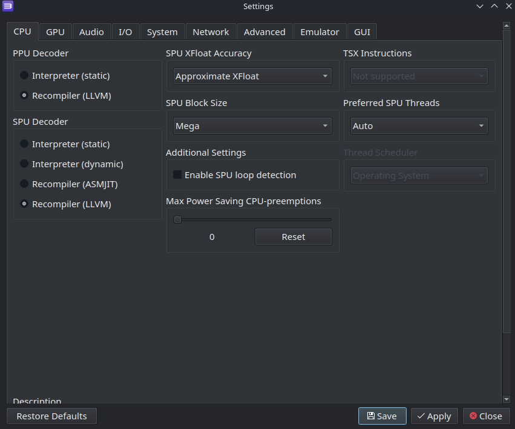
Task: Select the I/O tab
Action: coord(125,32)
